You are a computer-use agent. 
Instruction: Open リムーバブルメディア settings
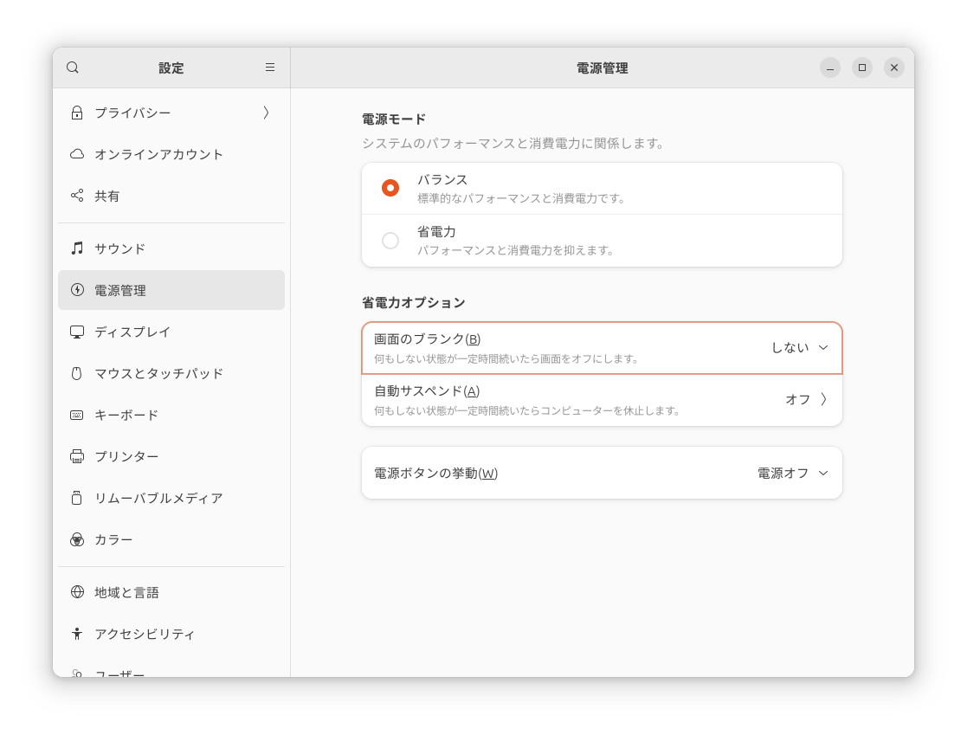158,498
